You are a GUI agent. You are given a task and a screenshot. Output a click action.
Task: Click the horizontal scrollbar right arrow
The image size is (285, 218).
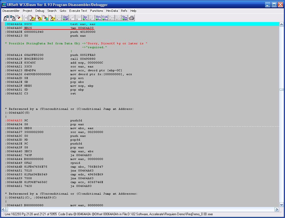click(x=277, y=209)
